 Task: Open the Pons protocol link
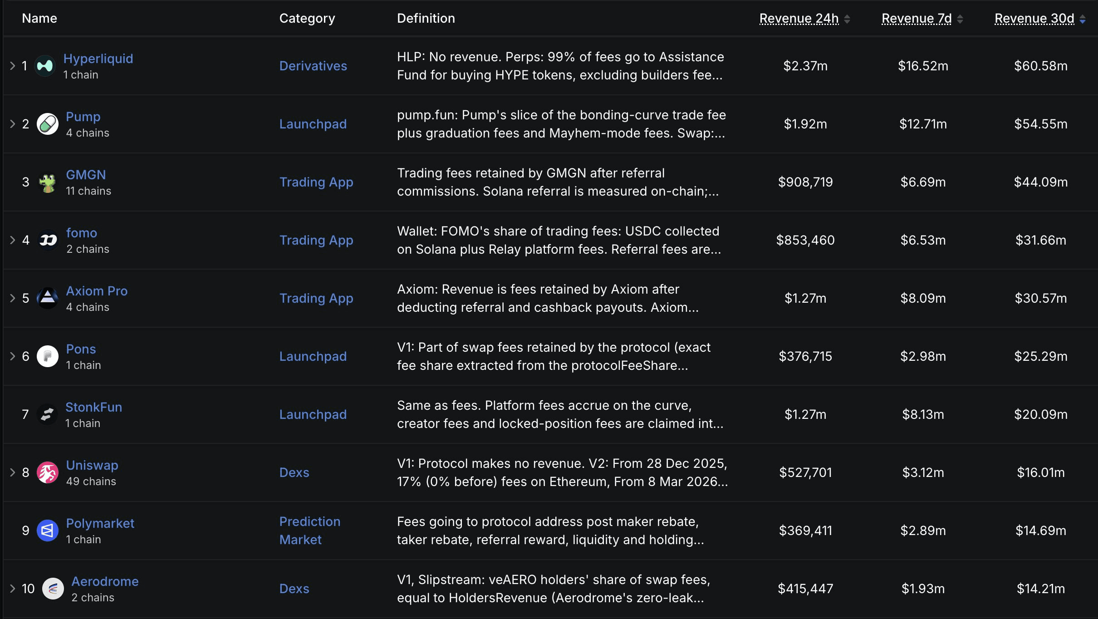pos(81,349)
